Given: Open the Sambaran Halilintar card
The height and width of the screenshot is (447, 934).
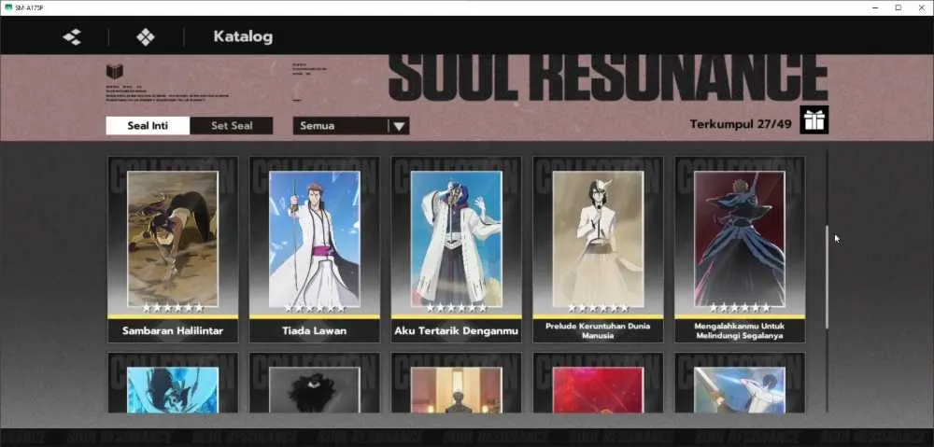Looking at the screenshot, I should (173, 249).
